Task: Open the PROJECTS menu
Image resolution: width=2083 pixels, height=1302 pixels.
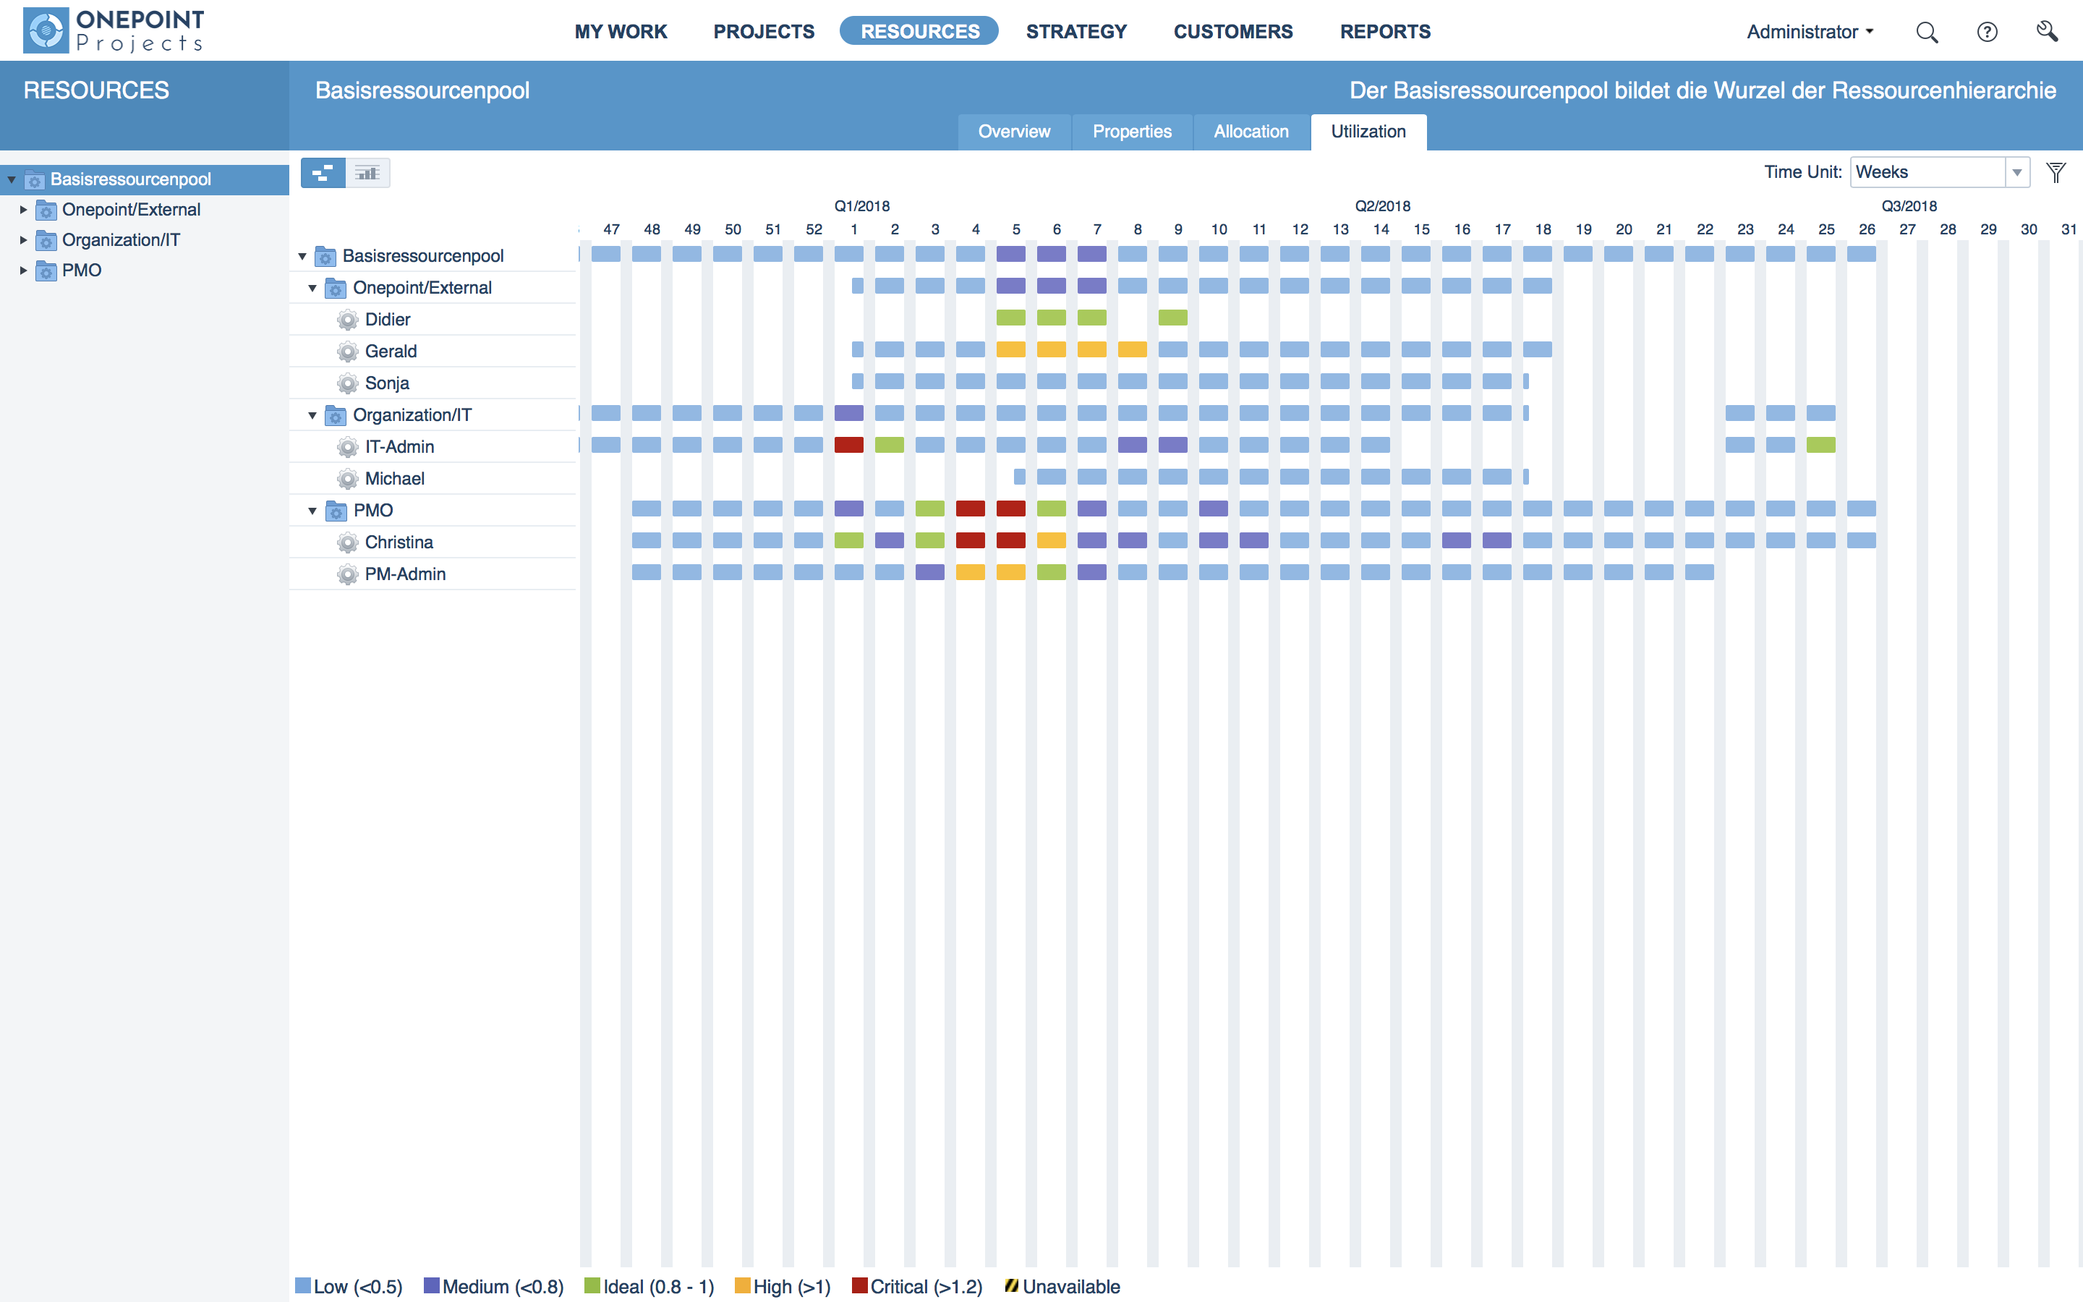Action: click(x=764, y=32)
